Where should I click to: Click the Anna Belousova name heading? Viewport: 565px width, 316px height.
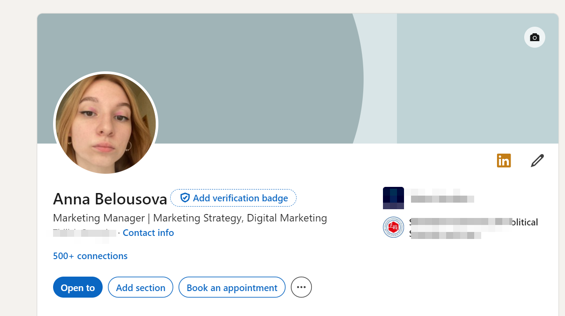(110, 199)
